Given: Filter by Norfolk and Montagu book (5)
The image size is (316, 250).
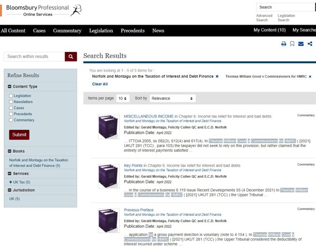Looking at the screenshot, I should [x=39, y=163].
